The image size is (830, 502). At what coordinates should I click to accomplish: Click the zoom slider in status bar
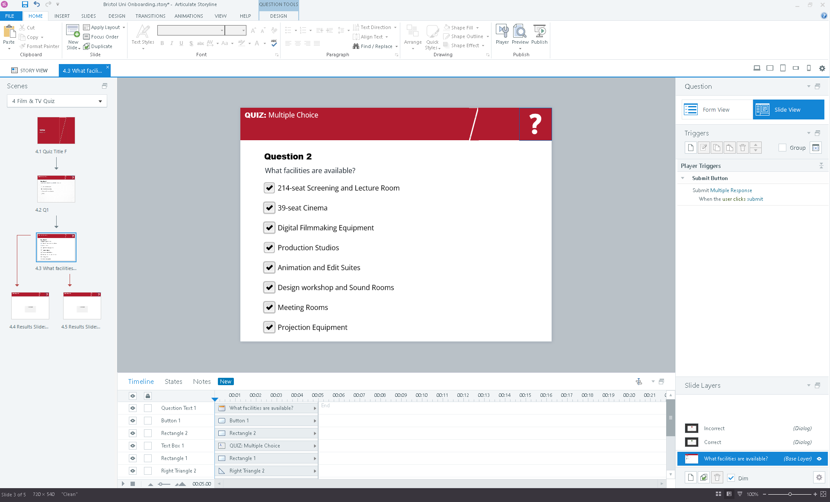point(790,494)
